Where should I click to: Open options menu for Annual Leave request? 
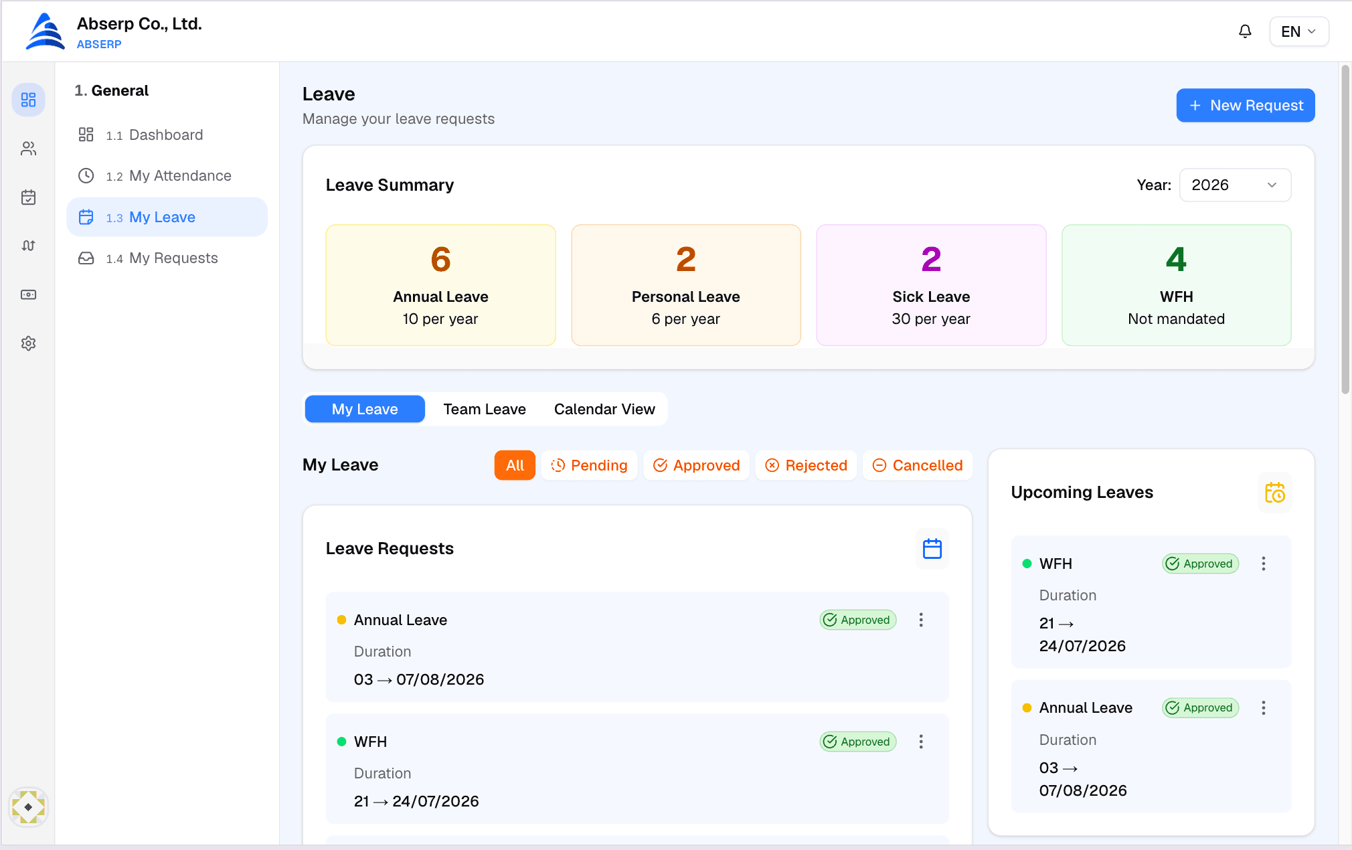coord(921,620)
